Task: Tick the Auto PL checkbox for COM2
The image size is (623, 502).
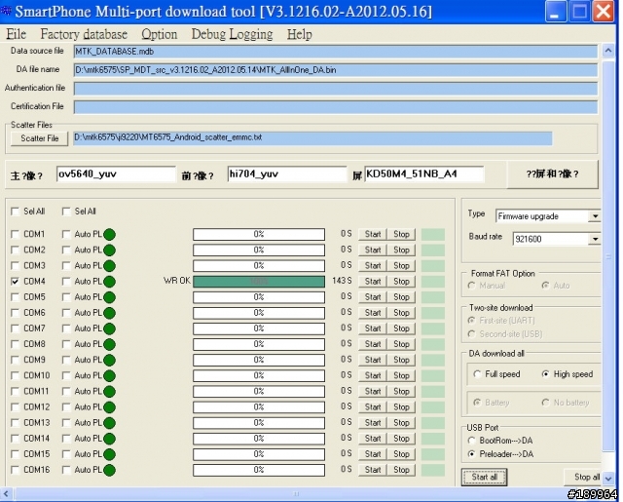Action: tap(66, 250)
